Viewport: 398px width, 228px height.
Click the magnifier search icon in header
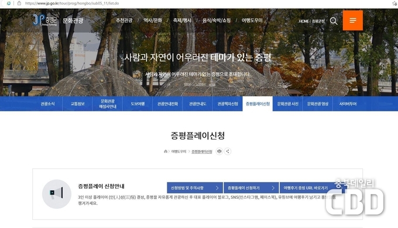click(334, 21)
